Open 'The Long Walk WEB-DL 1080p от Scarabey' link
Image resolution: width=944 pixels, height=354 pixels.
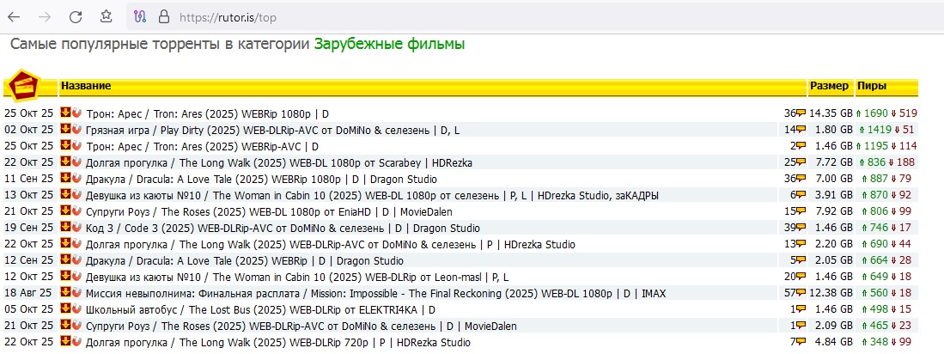(279, 162)
